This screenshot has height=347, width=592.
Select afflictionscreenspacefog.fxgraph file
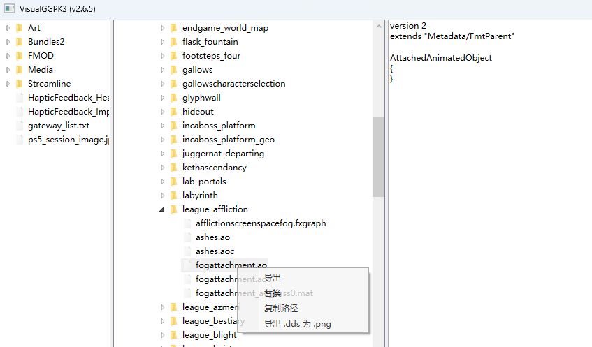point(260,223)
